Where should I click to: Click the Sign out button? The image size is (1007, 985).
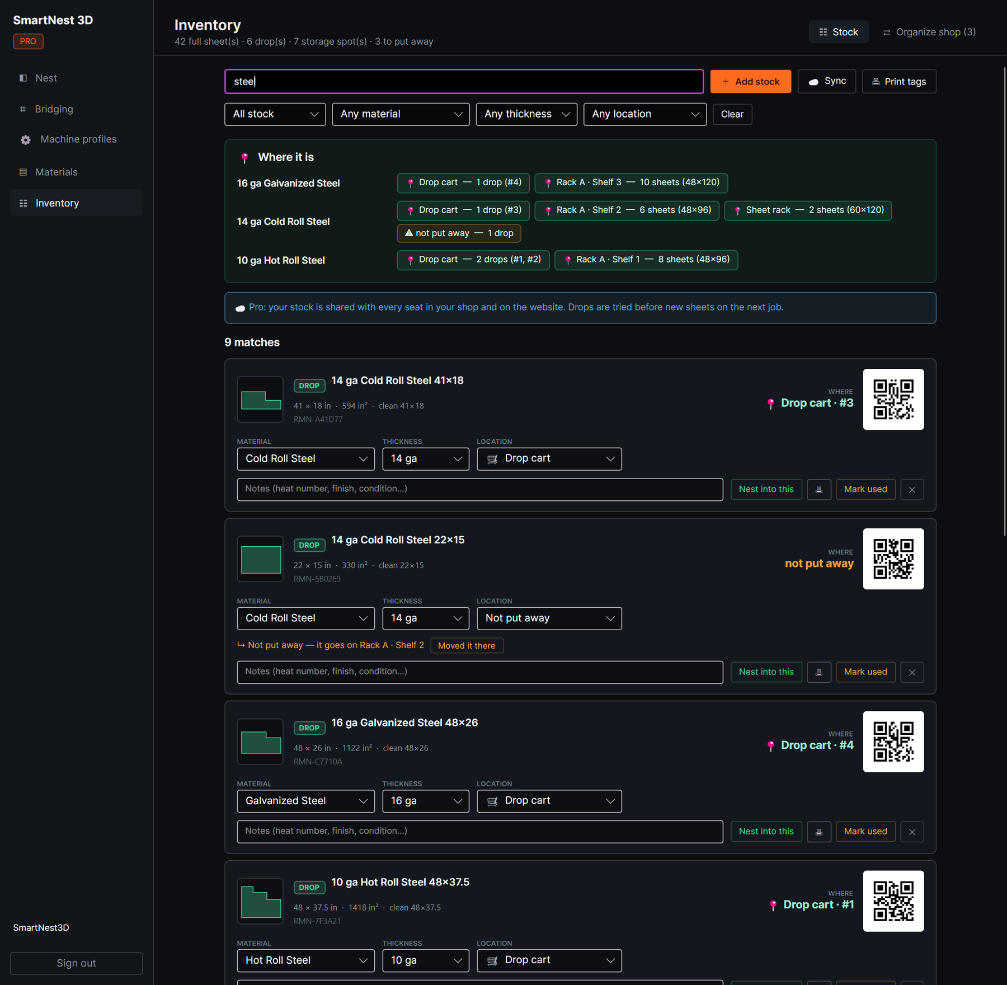[77, 963]
